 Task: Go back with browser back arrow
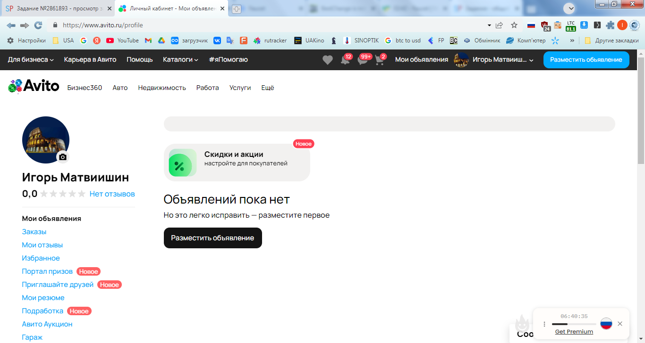(11, 25)
